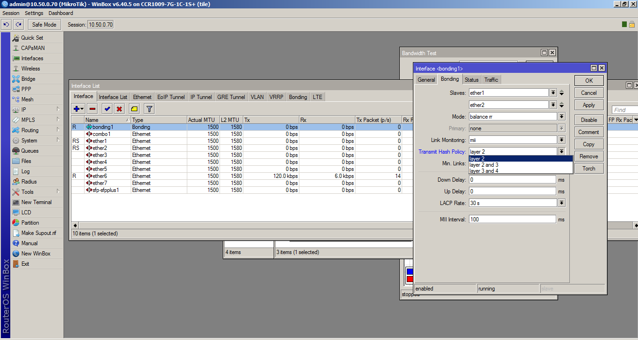This screenshot has height=340, width=638.
Task: Toggle the Safe Mode button
Action: point(44,25)
